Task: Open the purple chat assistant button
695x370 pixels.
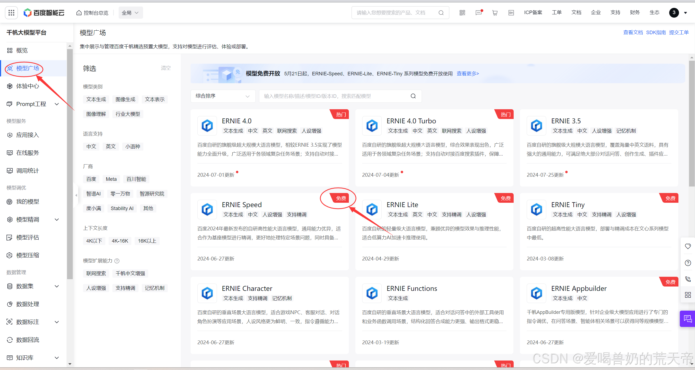Action: tap(688, 318)
